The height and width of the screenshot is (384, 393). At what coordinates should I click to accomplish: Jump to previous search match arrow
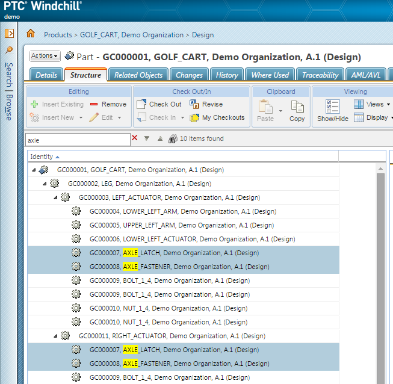[x=160, y=138]
